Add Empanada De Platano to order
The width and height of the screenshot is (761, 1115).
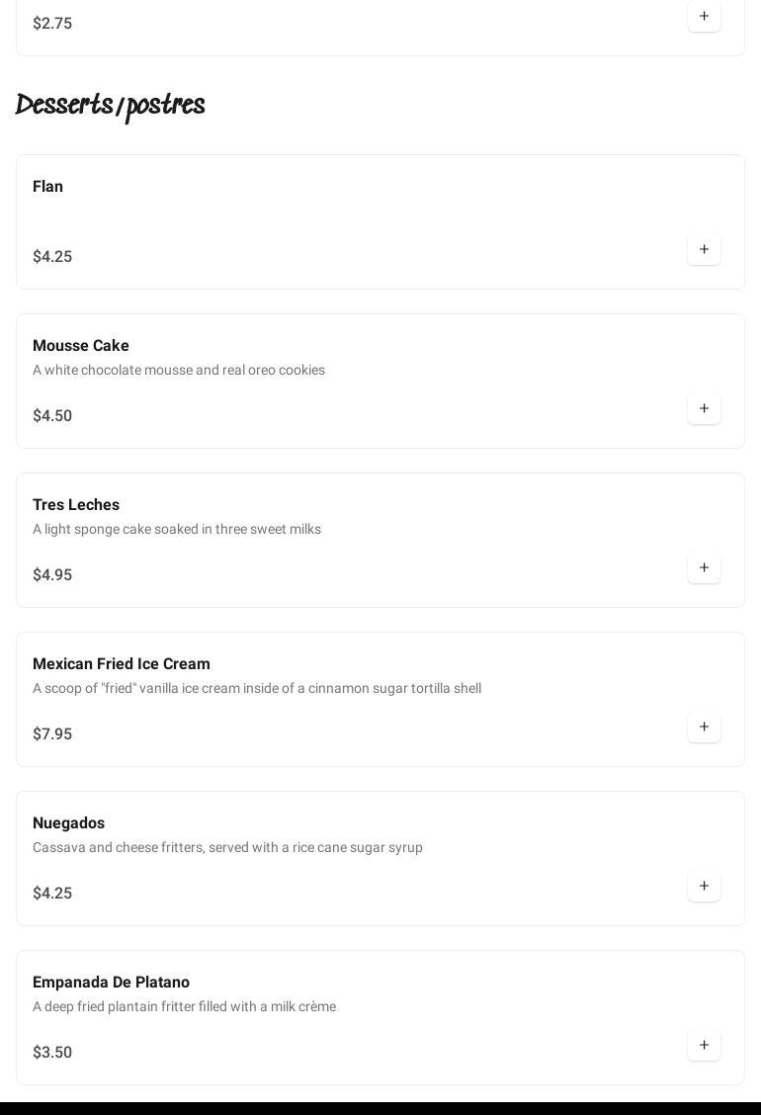click(704, 1046)
